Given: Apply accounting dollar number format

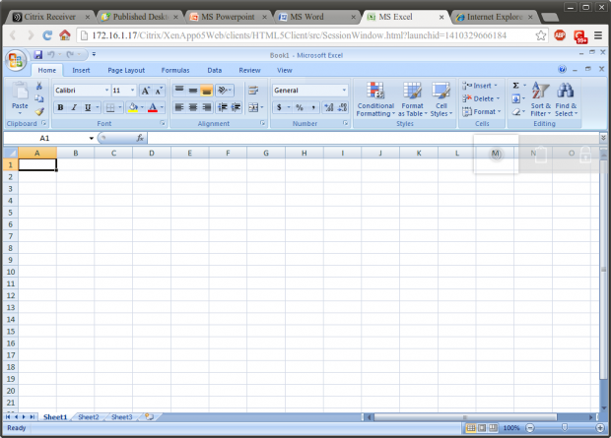Looking at the screenshot, I should (x=279, y=107).
